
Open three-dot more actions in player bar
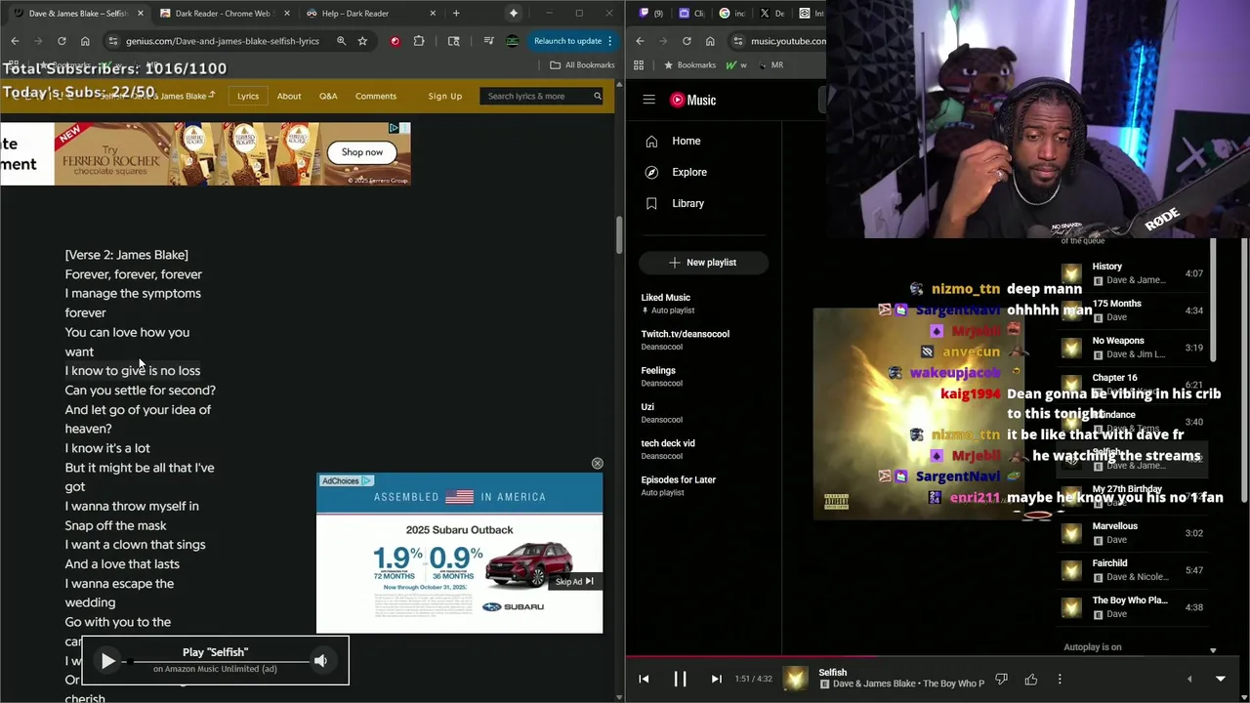click(1060, 679)
